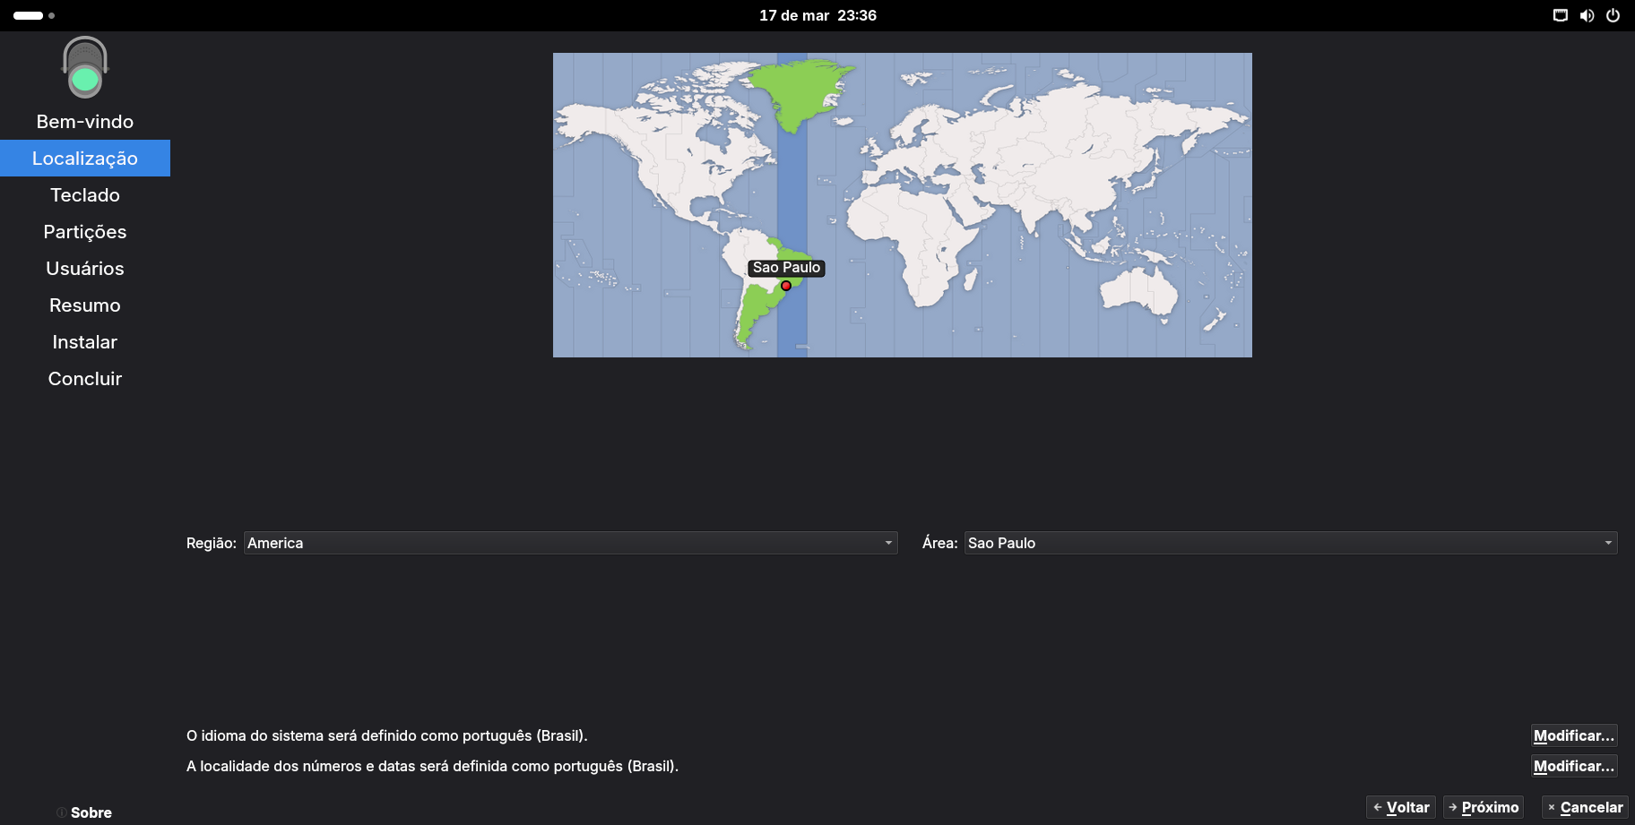Open the Sobre info link

pyautogui.click(x=91, y=812)
